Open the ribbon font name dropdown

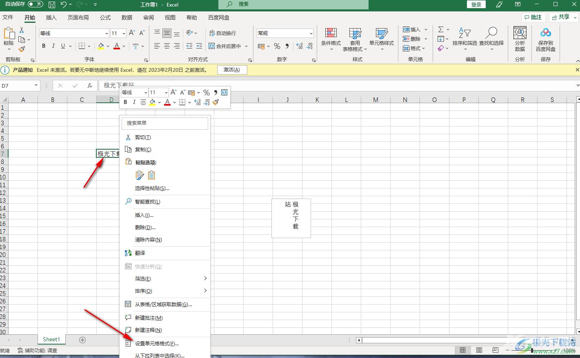pos(107,33)
